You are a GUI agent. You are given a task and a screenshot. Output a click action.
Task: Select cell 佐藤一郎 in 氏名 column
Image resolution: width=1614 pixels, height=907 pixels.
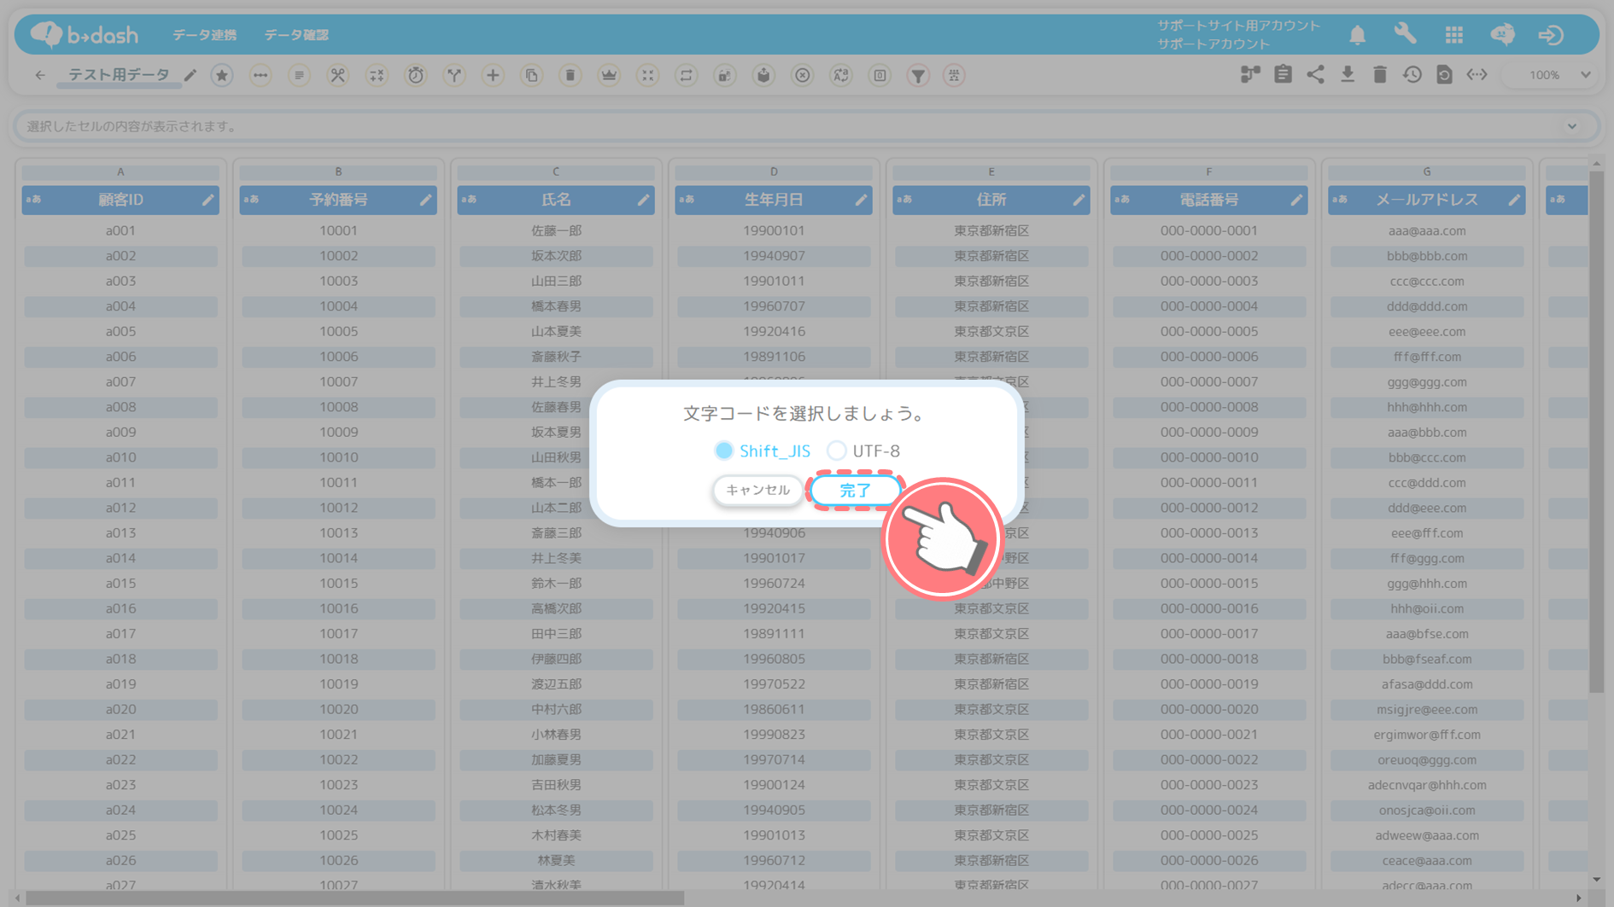pyautogui.click(x=556, y=230)
